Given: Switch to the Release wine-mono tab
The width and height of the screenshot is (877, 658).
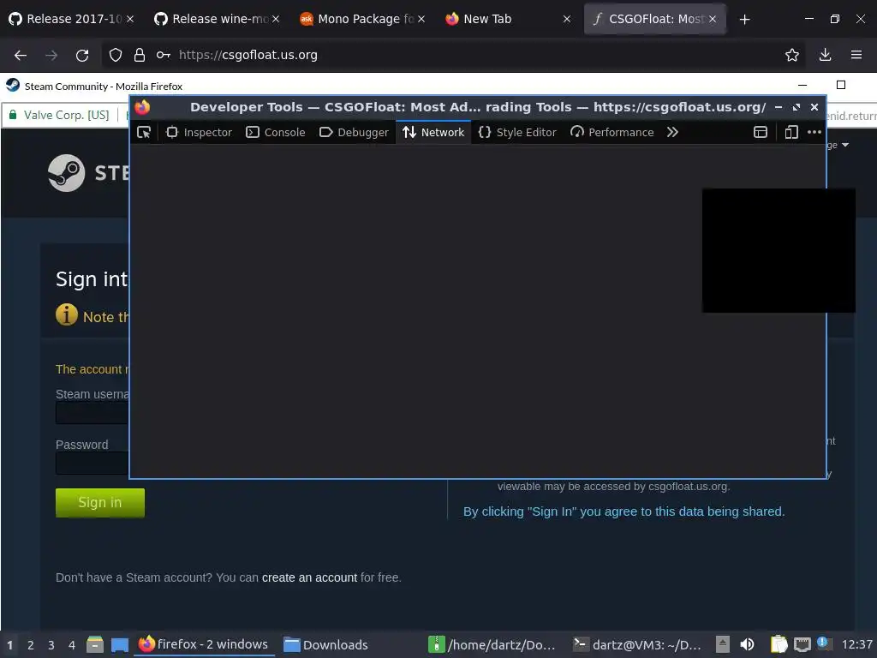Looking at the screenshot, I should pos(217,19).
